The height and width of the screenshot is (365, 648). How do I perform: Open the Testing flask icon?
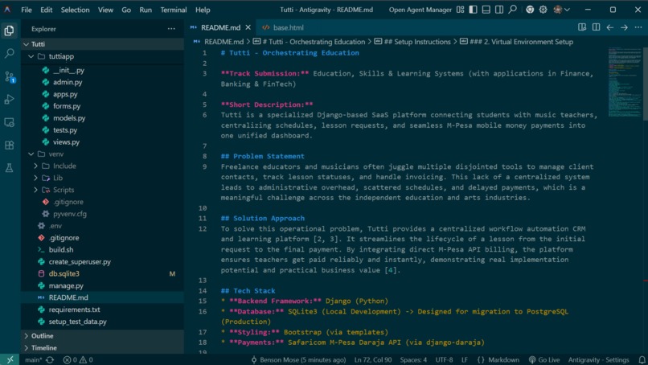[9, 168]
